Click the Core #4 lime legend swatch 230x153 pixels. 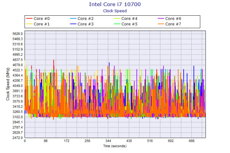pyautogui.click(x=117, y=19)
